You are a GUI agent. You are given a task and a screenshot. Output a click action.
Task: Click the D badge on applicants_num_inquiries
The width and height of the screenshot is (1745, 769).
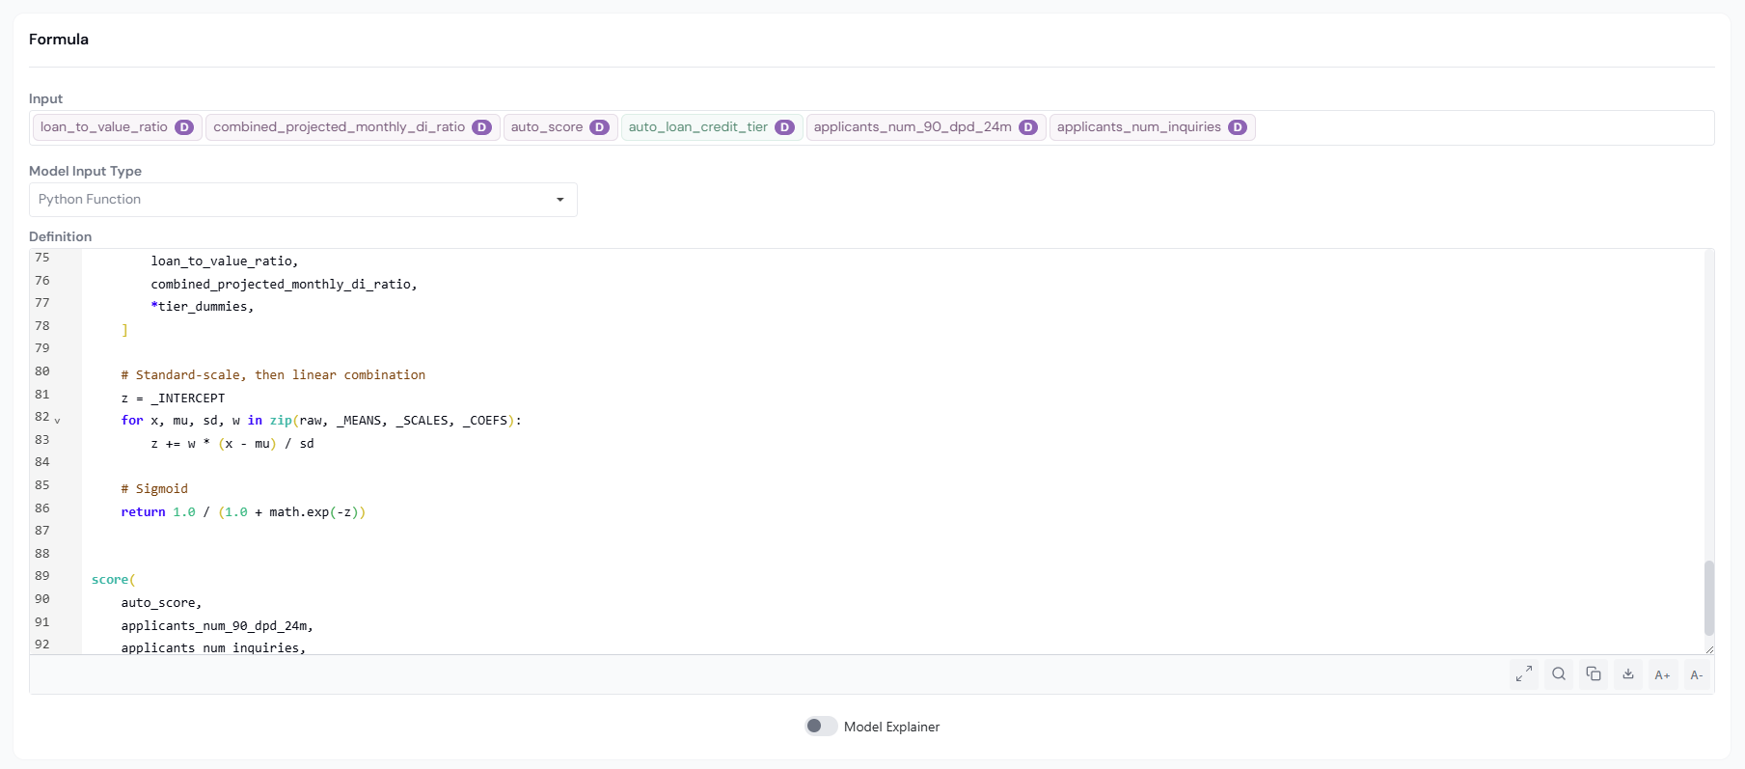[1238, 127]
